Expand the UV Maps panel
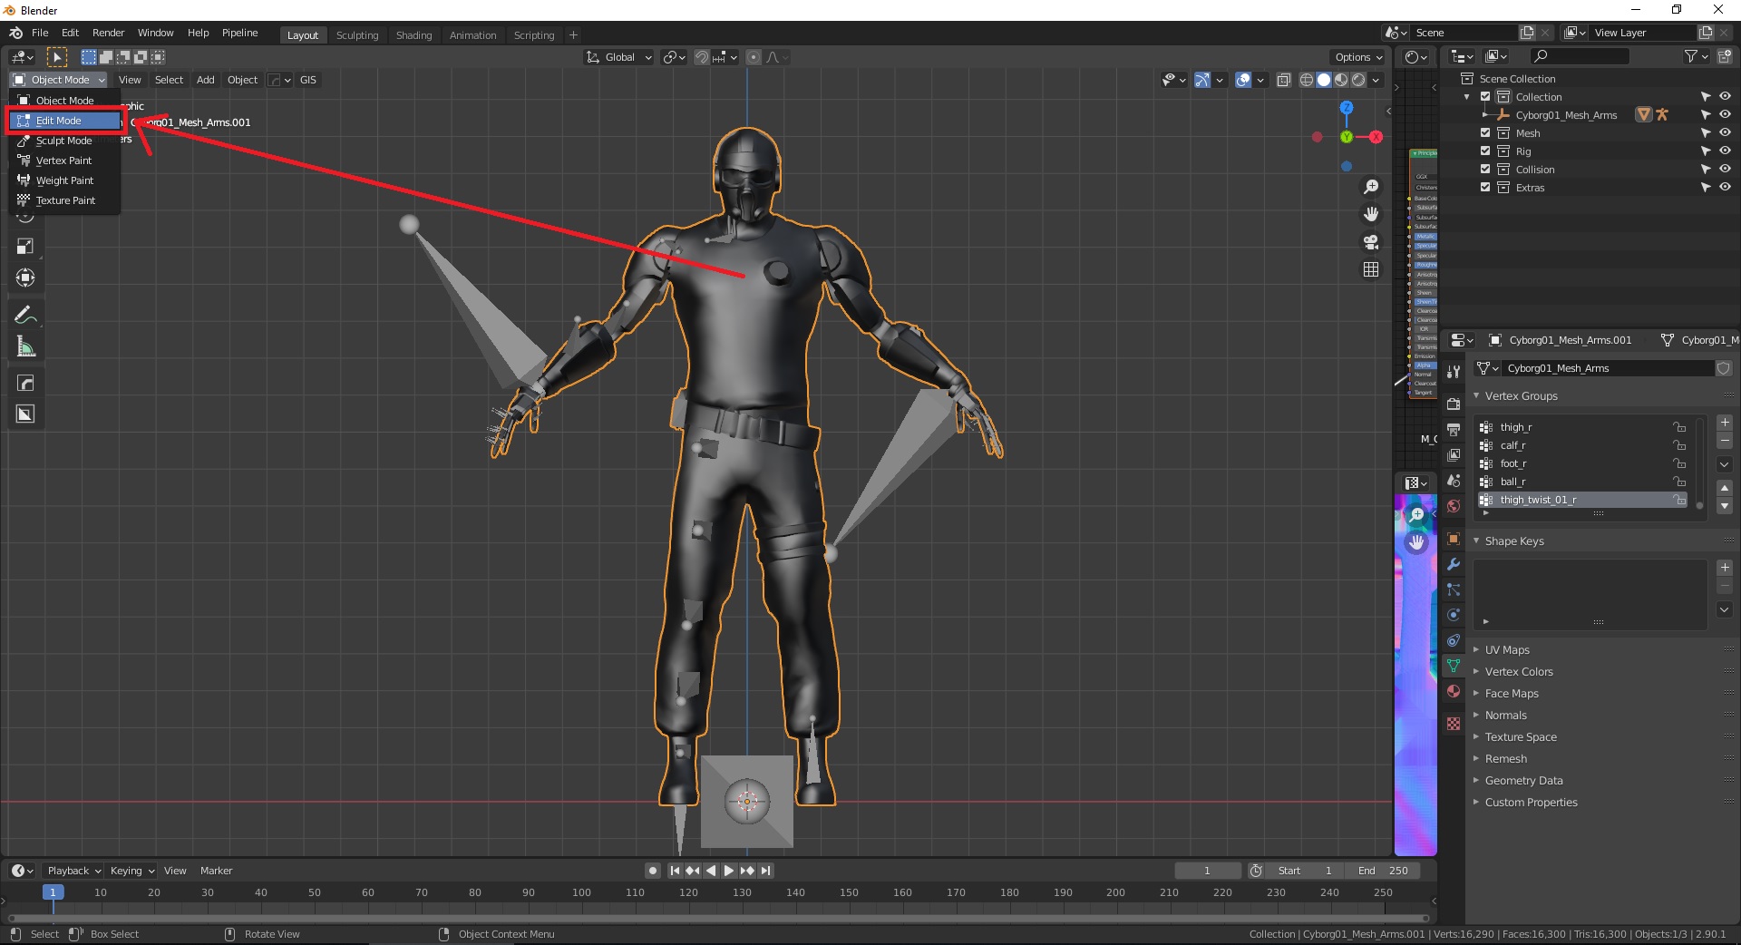 point(1506,650)
